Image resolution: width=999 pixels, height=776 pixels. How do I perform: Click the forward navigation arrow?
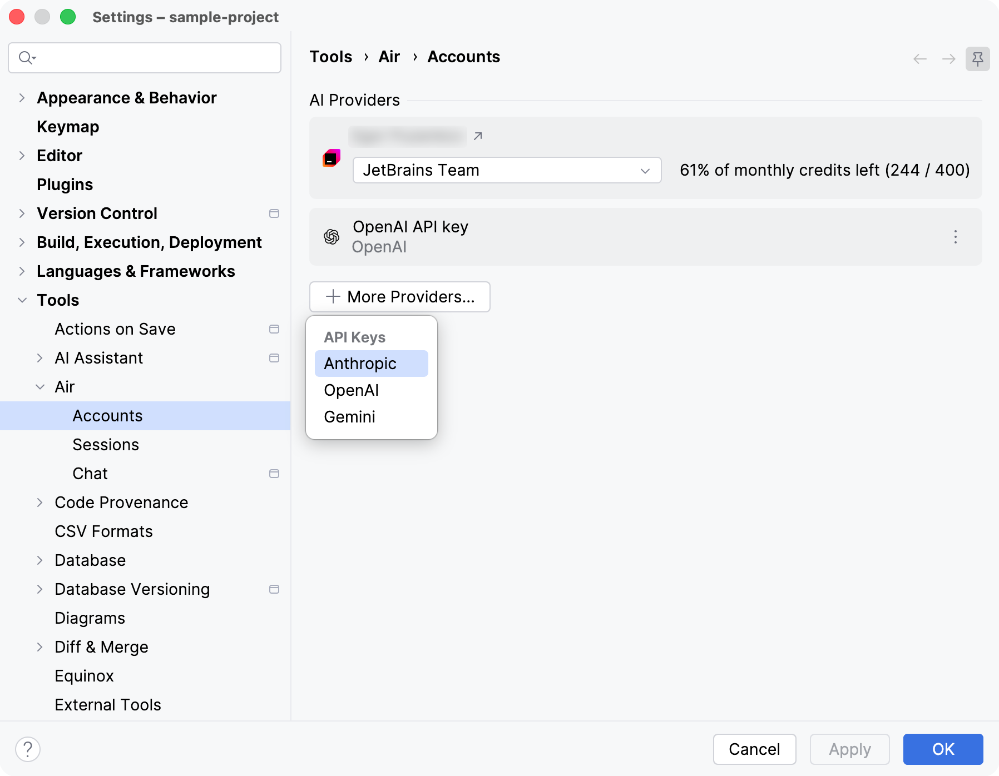click(x=949, y=59)
